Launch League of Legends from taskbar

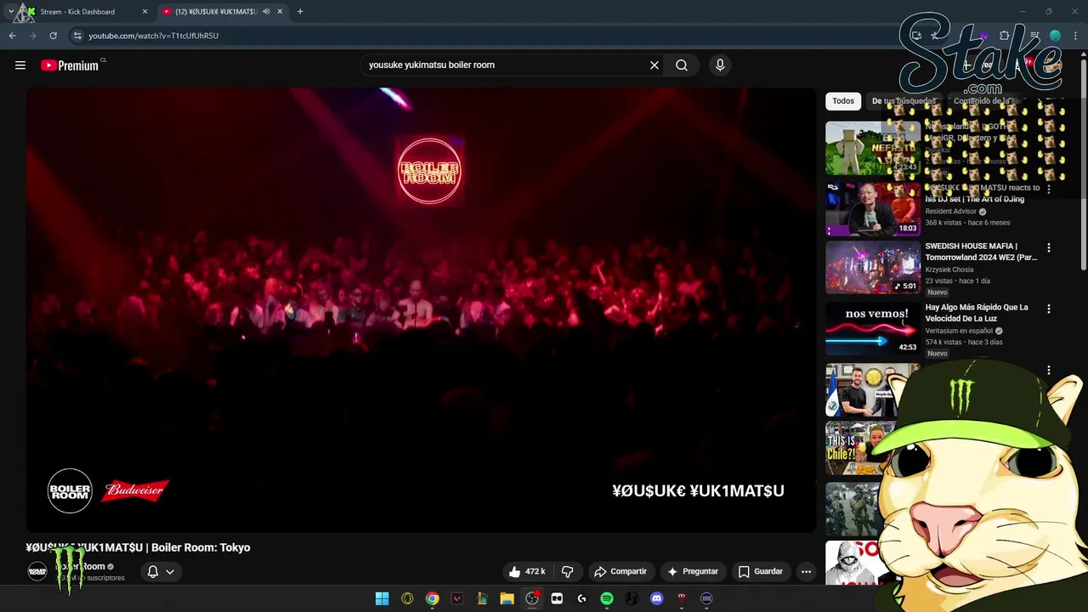click(x=482, y=598)
